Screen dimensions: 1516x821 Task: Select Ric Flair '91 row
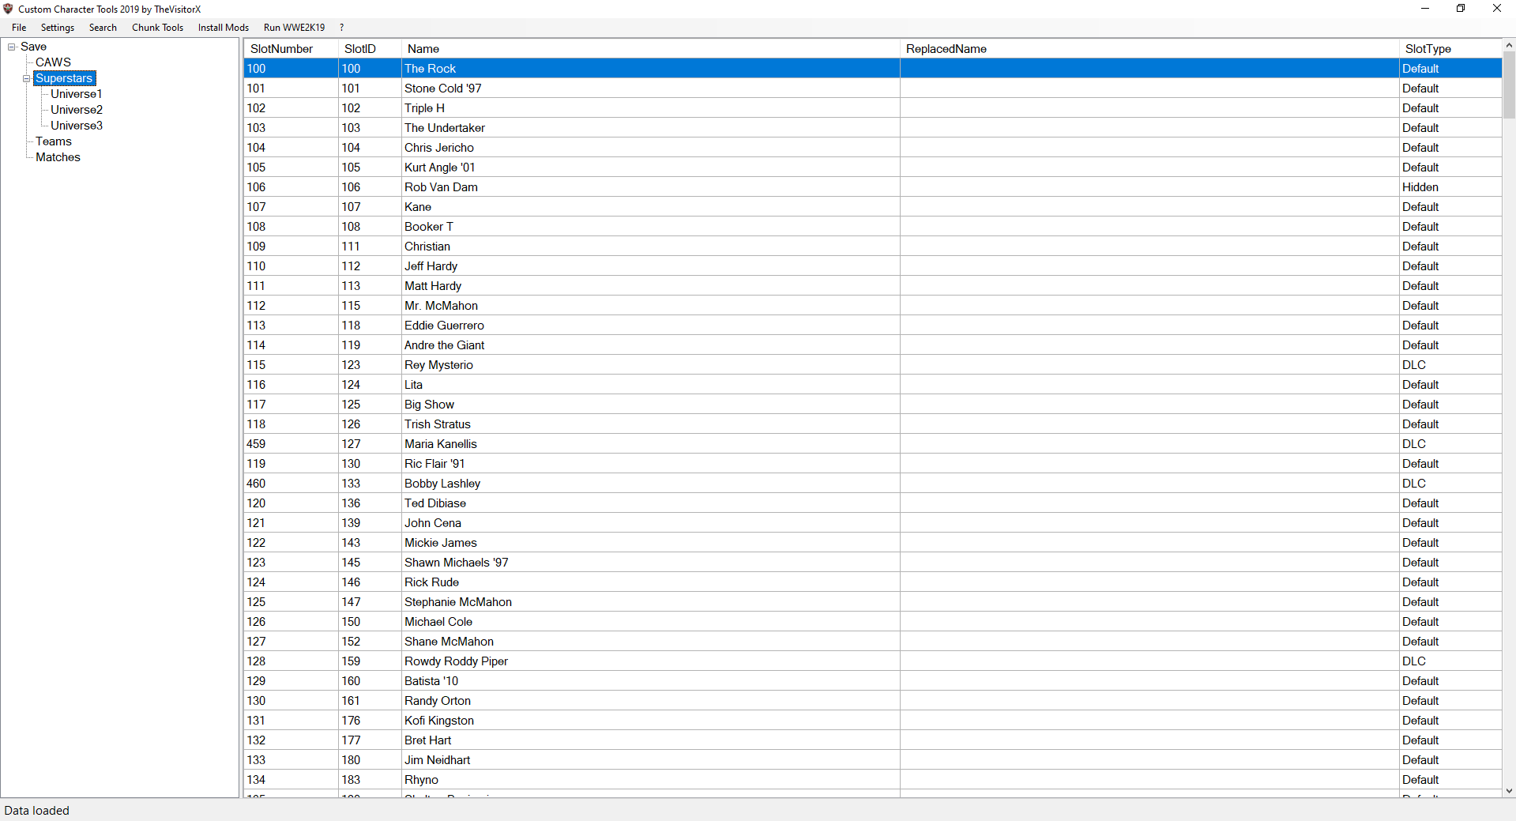[x=872, y=464]
